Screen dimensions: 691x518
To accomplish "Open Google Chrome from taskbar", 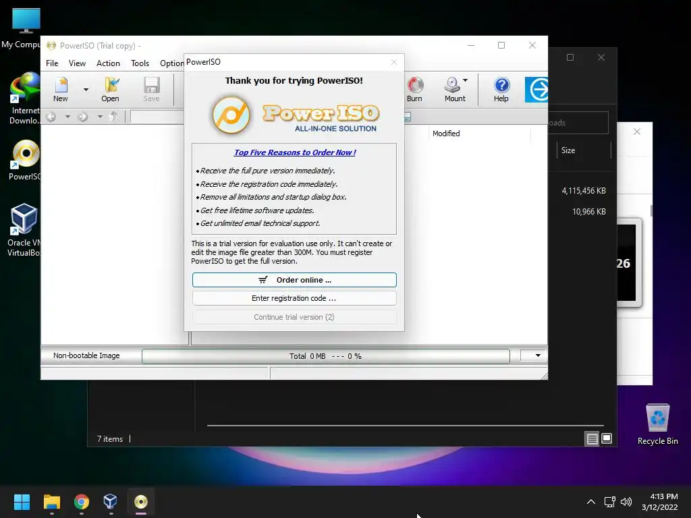I will click(82, 502).
